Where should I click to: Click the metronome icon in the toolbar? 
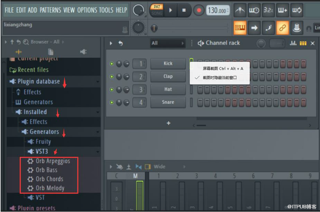(x=240, y=10)
